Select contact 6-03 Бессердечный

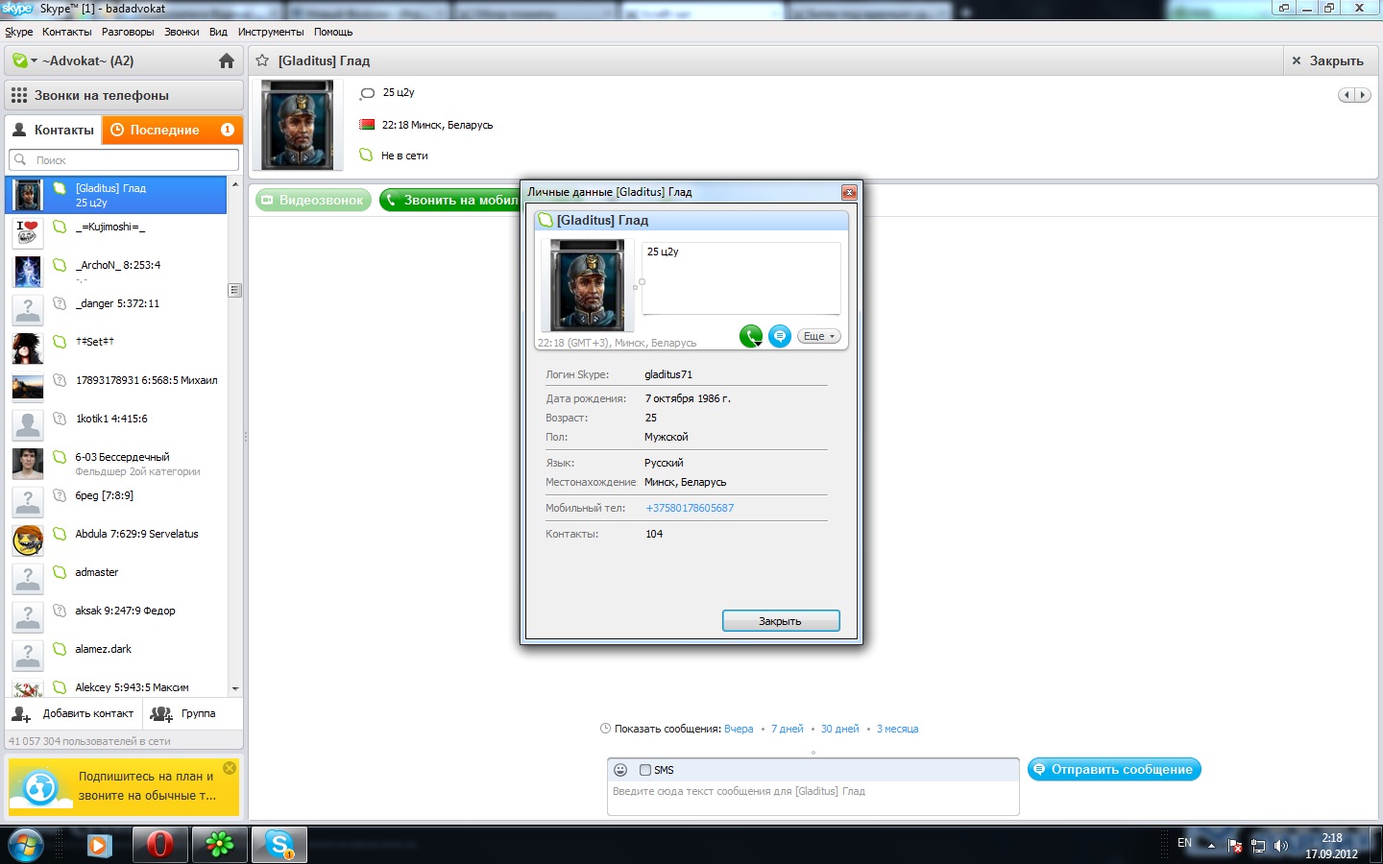pyautogui.click(x=116, y=463)
